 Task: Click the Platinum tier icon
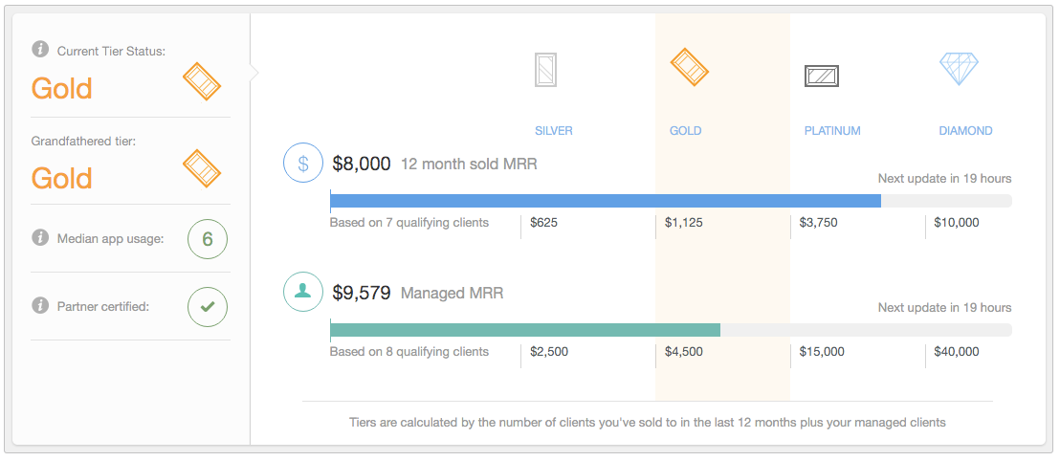point(821,76)
